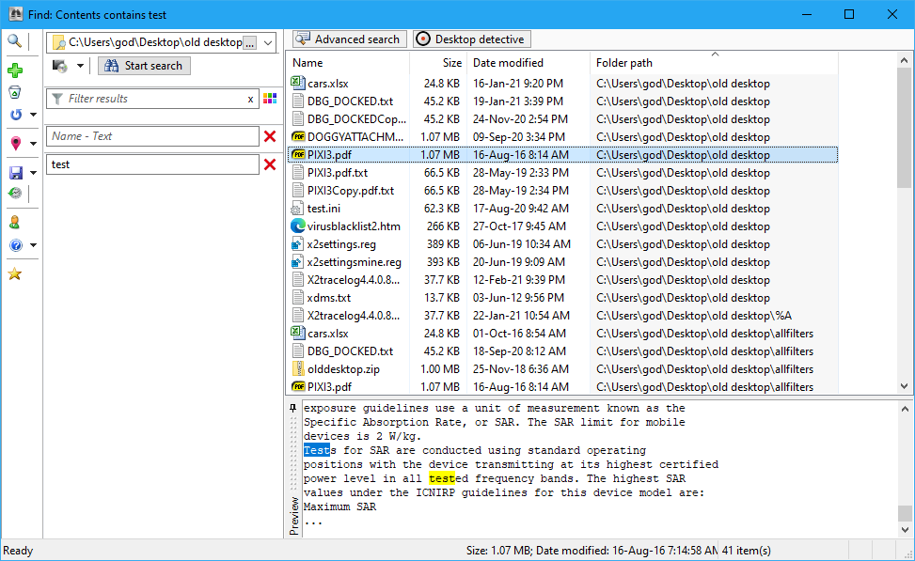This screenshot has height=561, width=915.
Task: Click the text file icon of xdms.txt
Action: pyautogui.click(x=297, y=297)
